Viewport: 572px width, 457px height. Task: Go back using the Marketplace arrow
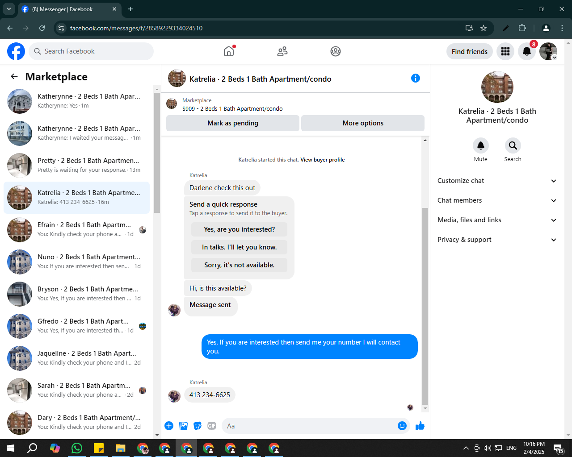click(x=14, y=76)
